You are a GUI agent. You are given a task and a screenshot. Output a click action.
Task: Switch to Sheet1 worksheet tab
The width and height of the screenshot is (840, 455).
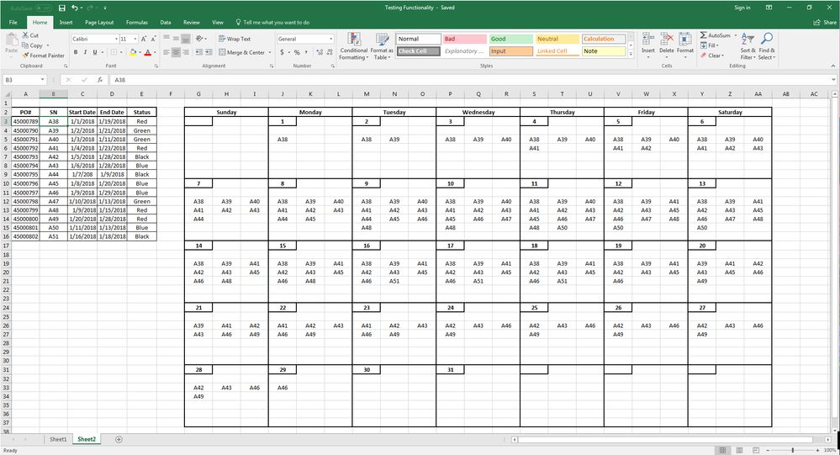pyautogui.click(x=58, y=440)
